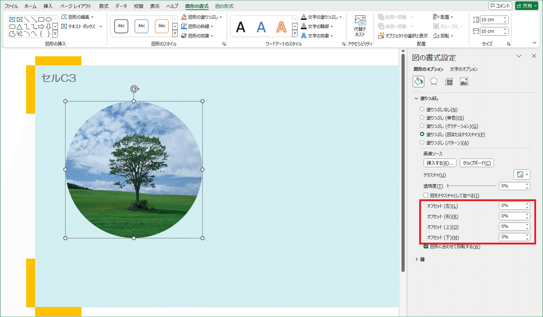The width and height of the screenshot is (543, 317).
Task: Open 文字の輪郭 dropdown
Action: click(317, 26)
